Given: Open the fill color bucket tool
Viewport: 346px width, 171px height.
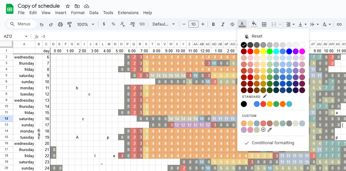Looking at the screenshot, I should tap(254, 24).
